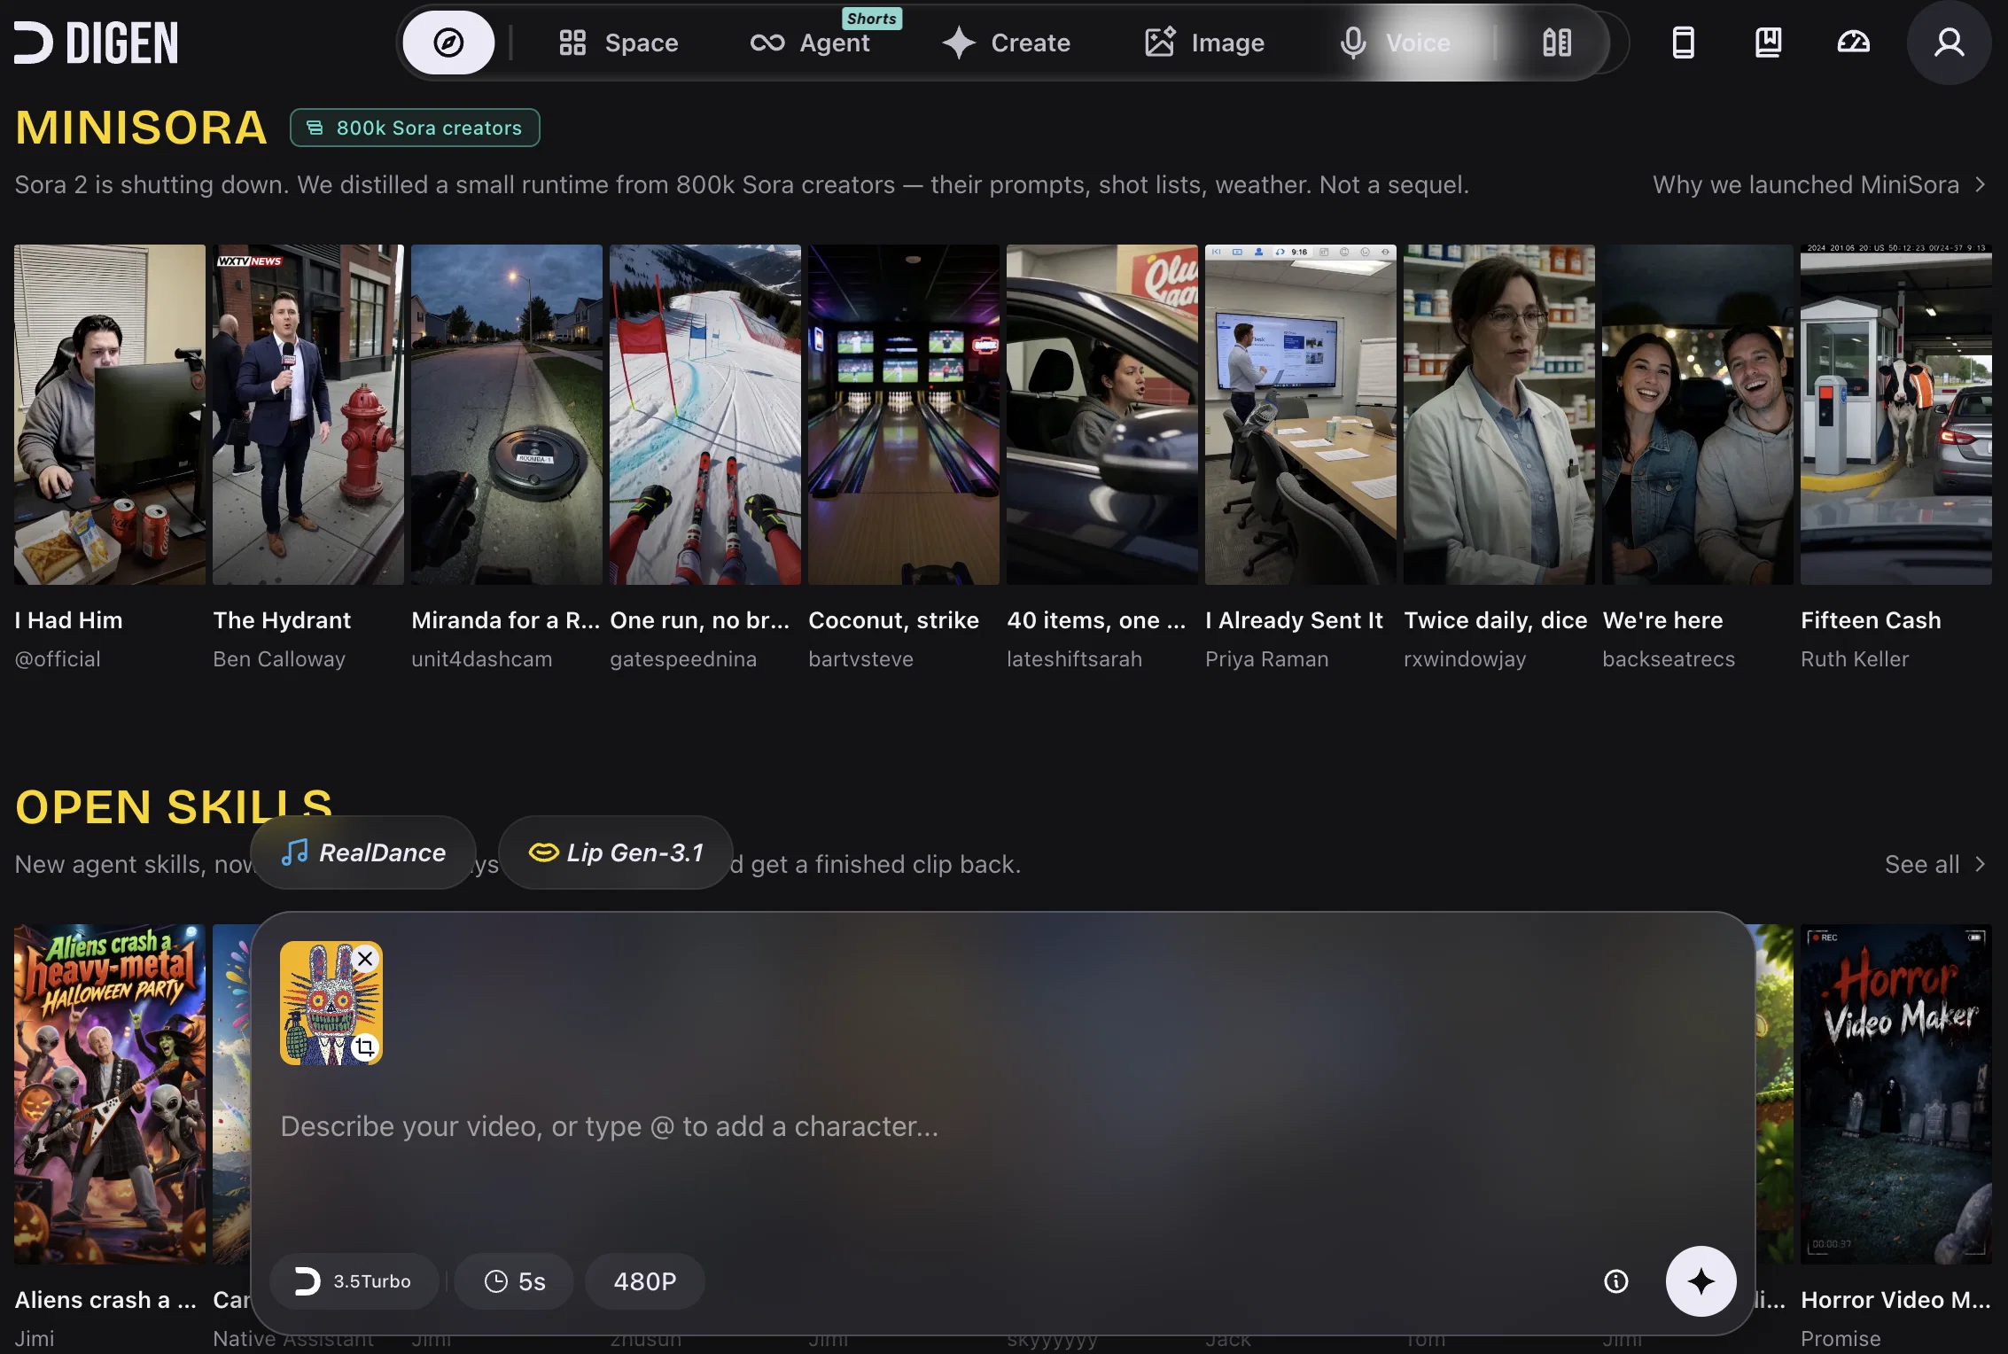
Task: Switch to the Voice tab
Action: pyautogui.click(x=1396, y=43)
